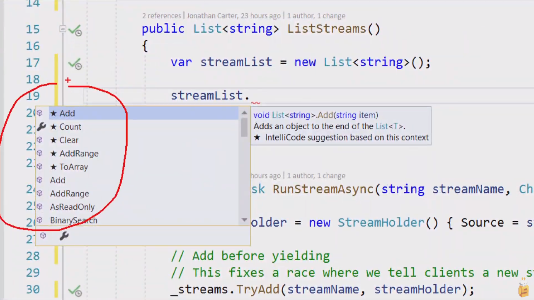Toggle the properties wrench filter below the list

click(64, 236)
